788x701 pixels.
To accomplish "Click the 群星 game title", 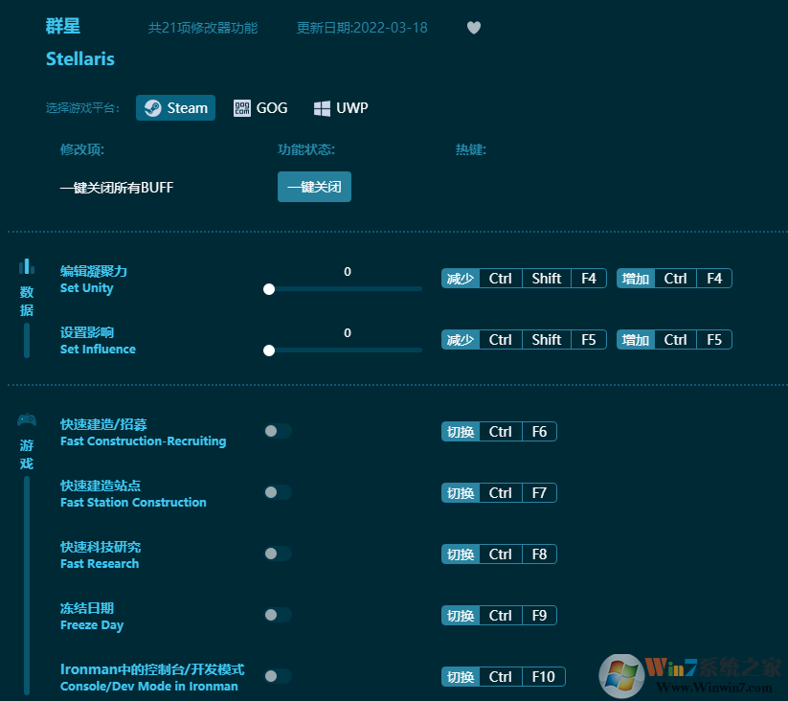I will (x=63, y=26).
